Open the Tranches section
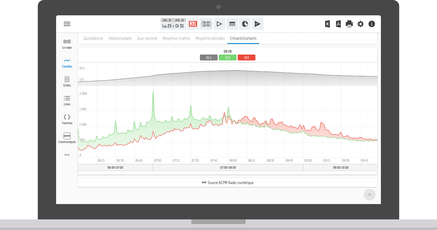Viewport: 437px width, 230px height. point(67,119)
